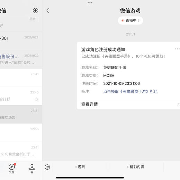Open 查看详情 view details row
The height and width of the screenshot is (180, 180).
[128, 105]
